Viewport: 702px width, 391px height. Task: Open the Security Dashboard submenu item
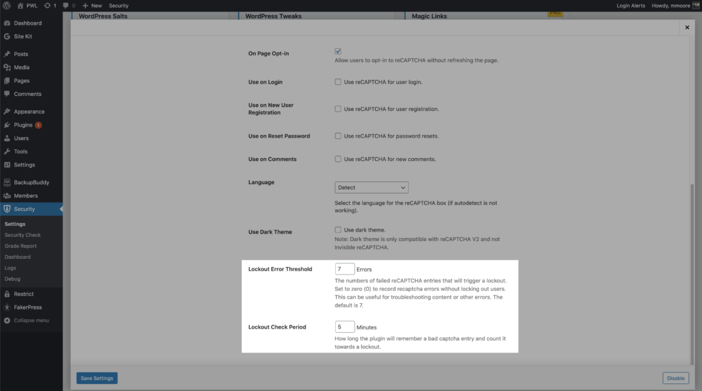point(17,257)
